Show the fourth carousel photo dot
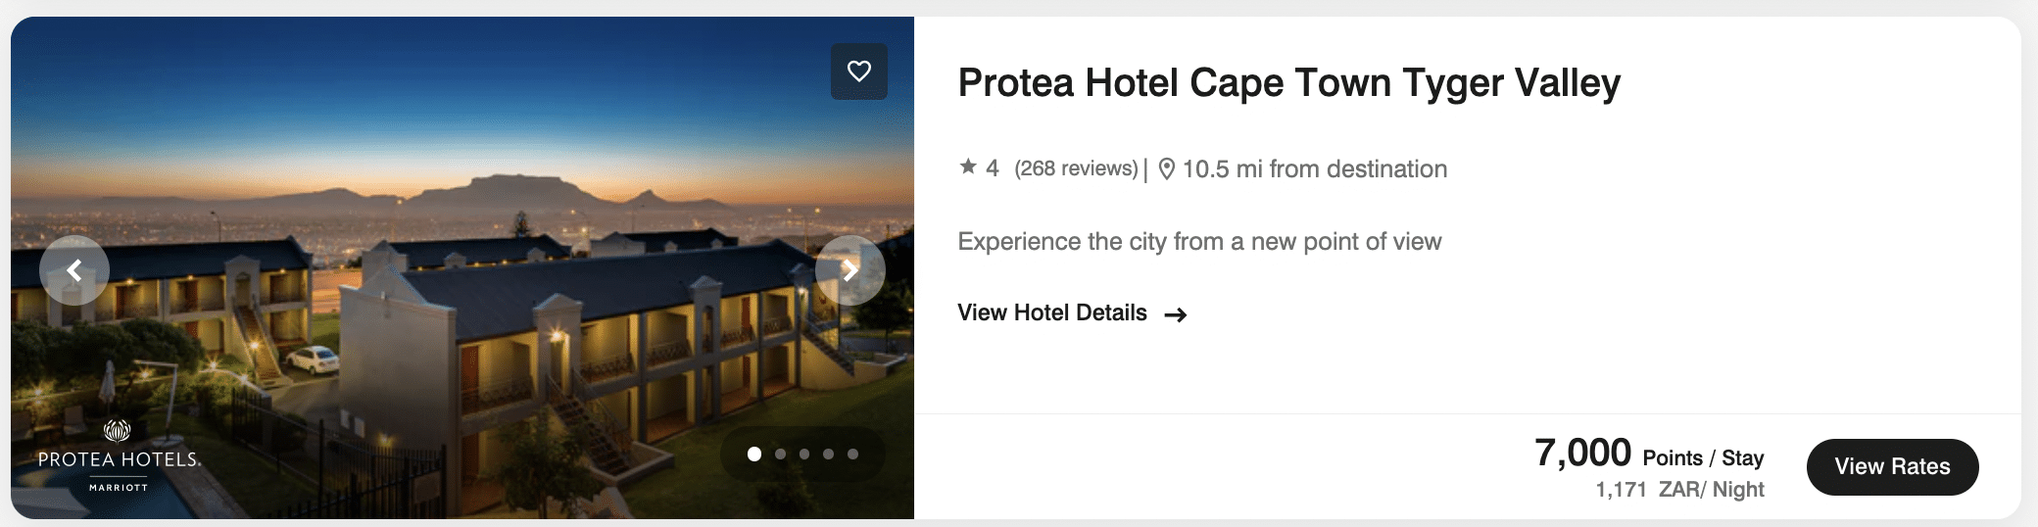The height and width of the screenshot is (527, 2038). 829,454
